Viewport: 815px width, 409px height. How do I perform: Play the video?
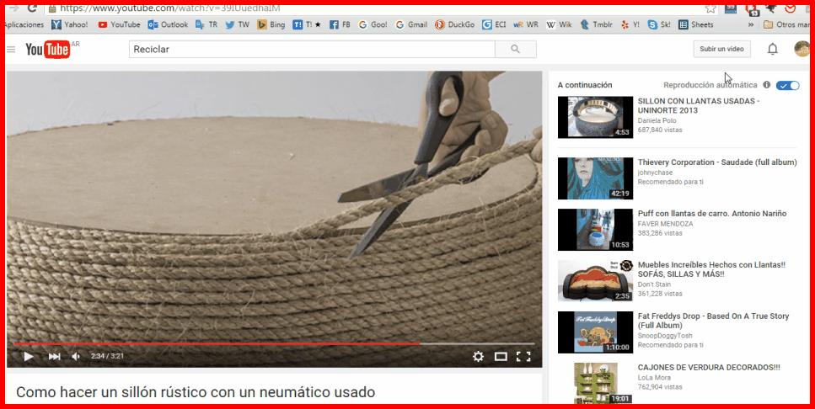point(29,356)
